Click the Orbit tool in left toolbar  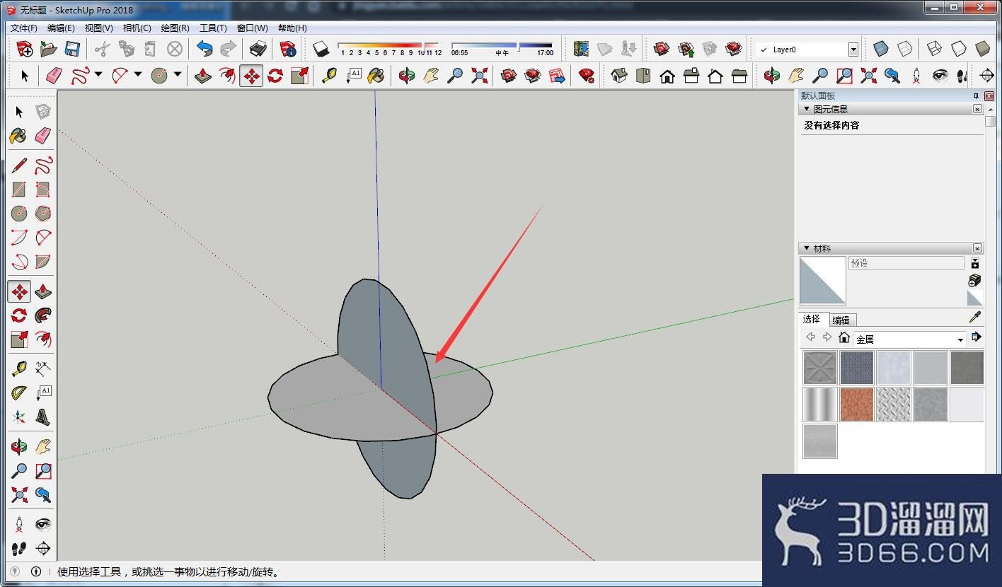pos(19,446)
